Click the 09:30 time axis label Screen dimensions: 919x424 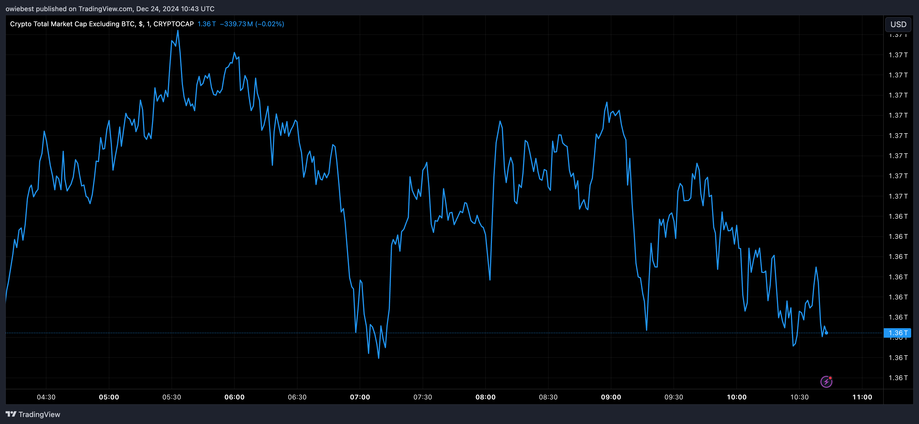(674, 397)
